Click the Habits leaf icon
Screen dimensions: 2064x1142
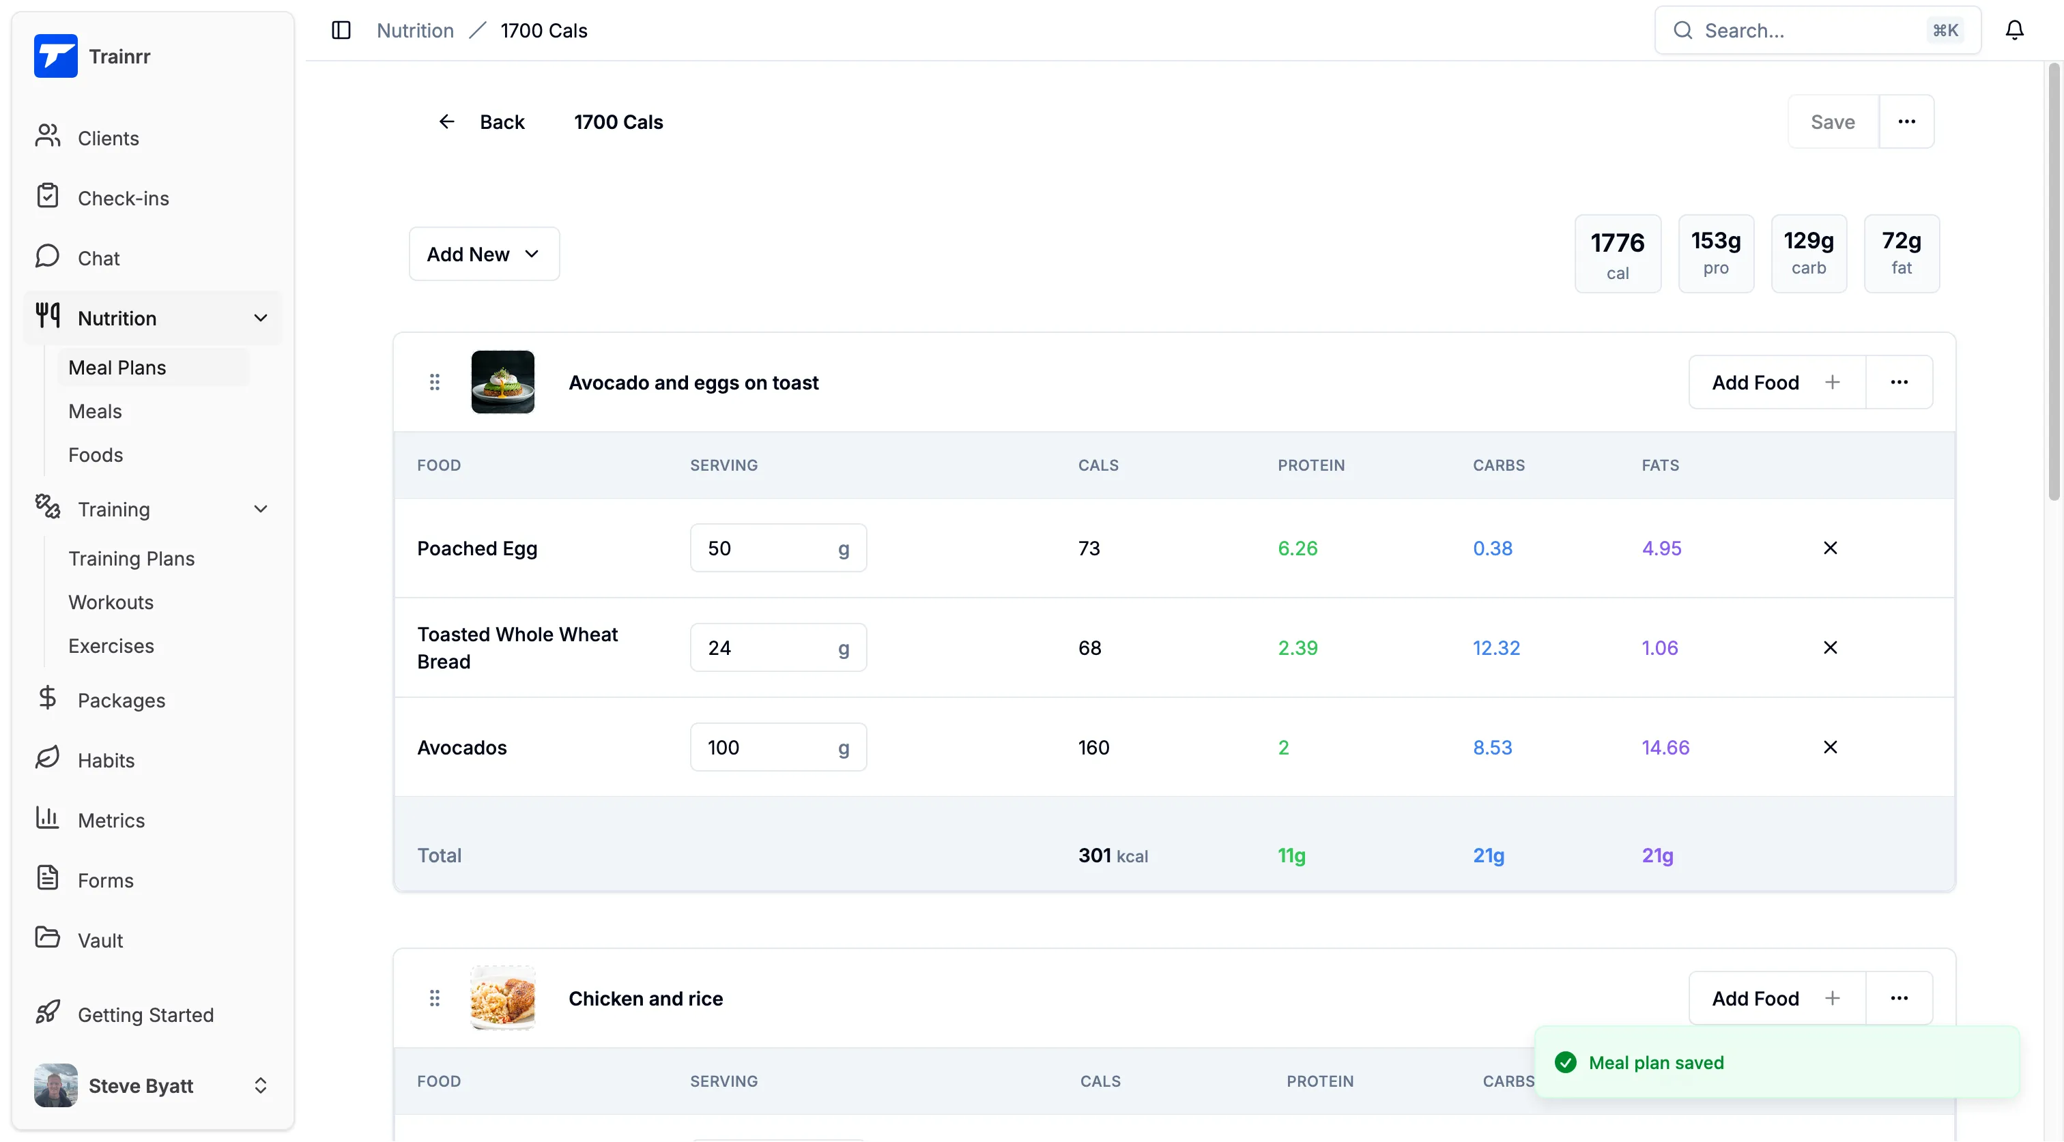click(x=47, y=759)
